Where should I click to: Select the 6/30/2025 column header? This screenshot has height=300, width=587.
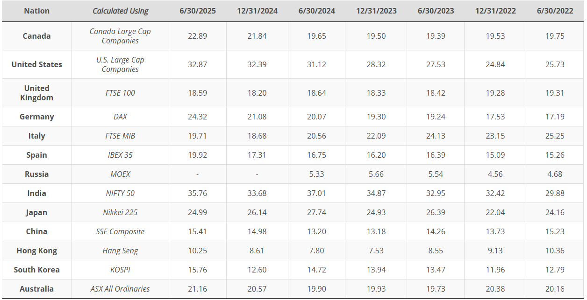pos(197,11)
